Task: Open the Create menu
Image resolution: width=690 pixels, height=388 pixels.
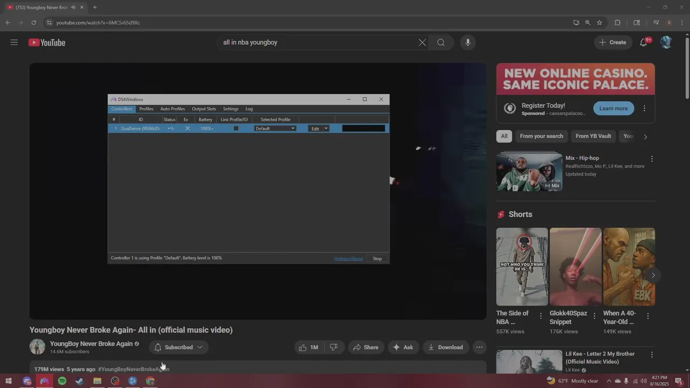Action: (x=613, y=42)
